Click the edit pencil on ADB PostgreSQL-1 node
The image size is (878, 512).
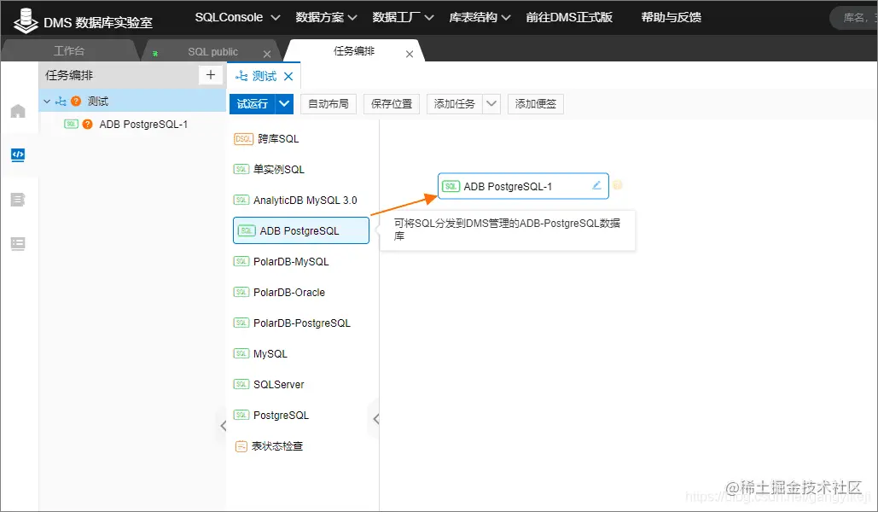click(x=597, y=185)
